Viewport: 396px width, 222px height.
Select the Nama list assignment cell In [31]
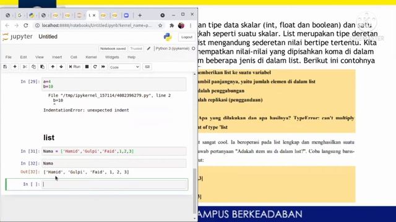pyautogui.click(x=114, y=151)
